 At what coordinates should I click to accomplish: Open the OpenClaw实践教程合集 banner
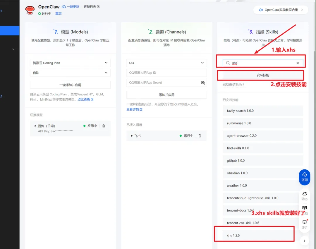(x=281, y=10)
